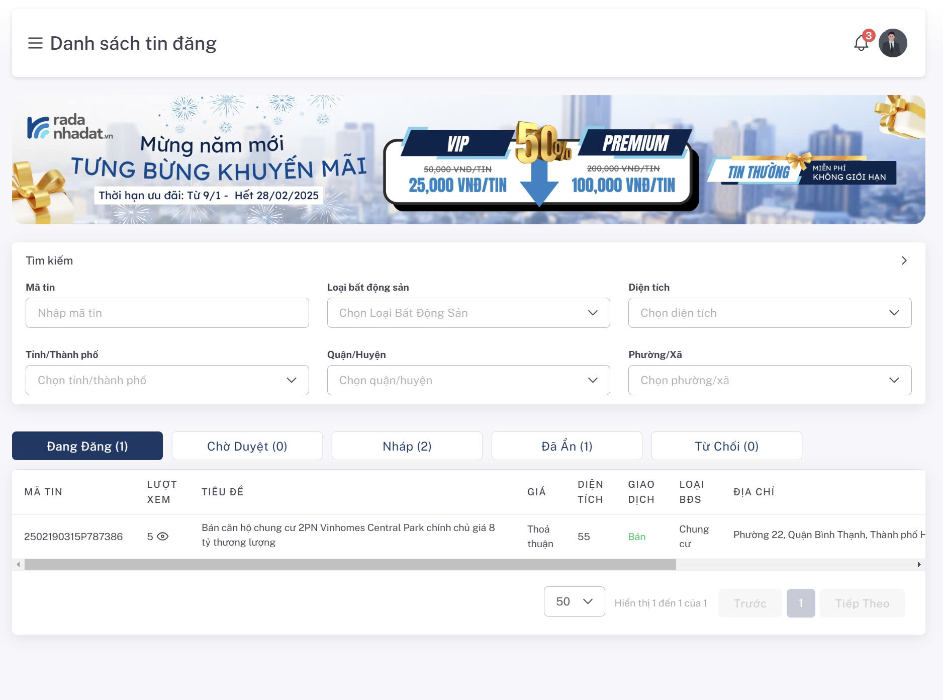Click the LƯỢT XEM column header

click(x=162, y=492)
